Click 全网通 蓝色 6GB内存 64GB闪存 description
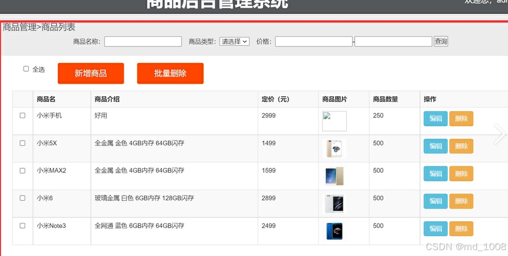The width and height of the screenshot is (508, 256). (x=139, y=226)
